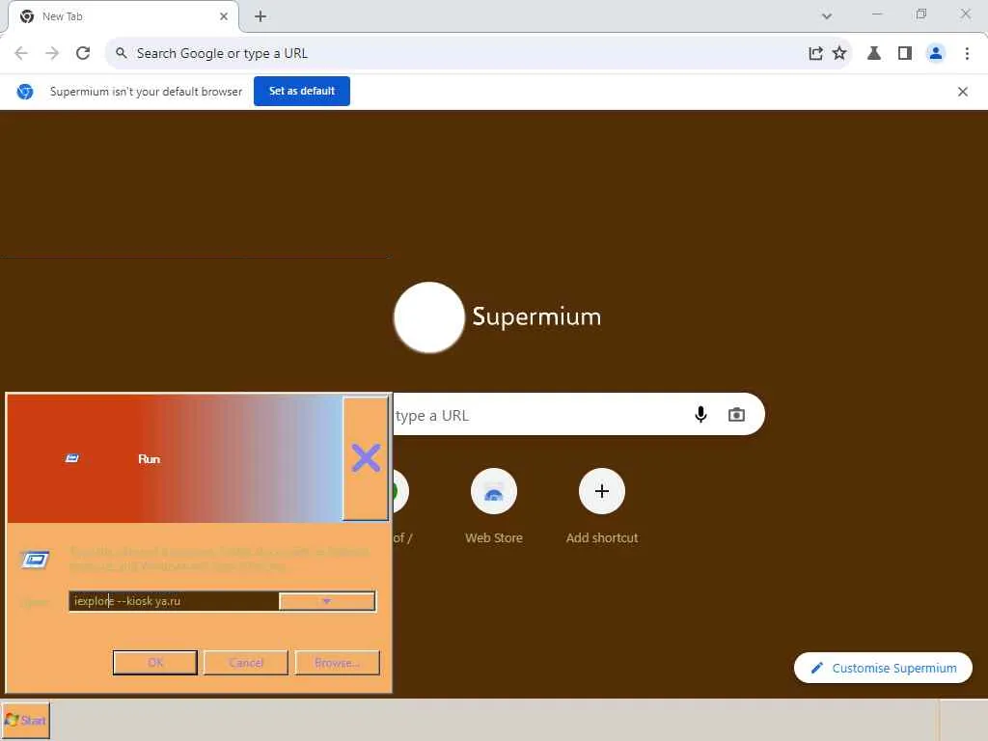This screenshot has width=988, height=741.
Task: Click the Add shortcut plus button
Action: pos(602,491)
